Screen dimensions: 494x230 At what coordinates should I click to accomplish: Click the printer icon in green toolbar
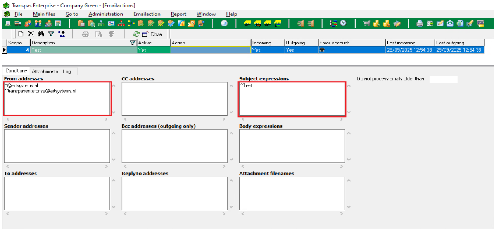coord(420,24)
